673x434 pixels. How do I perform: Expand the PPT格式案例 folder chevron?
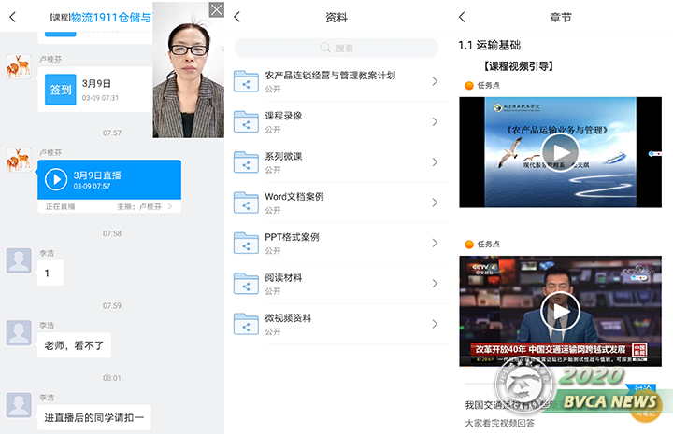[435, 243]
